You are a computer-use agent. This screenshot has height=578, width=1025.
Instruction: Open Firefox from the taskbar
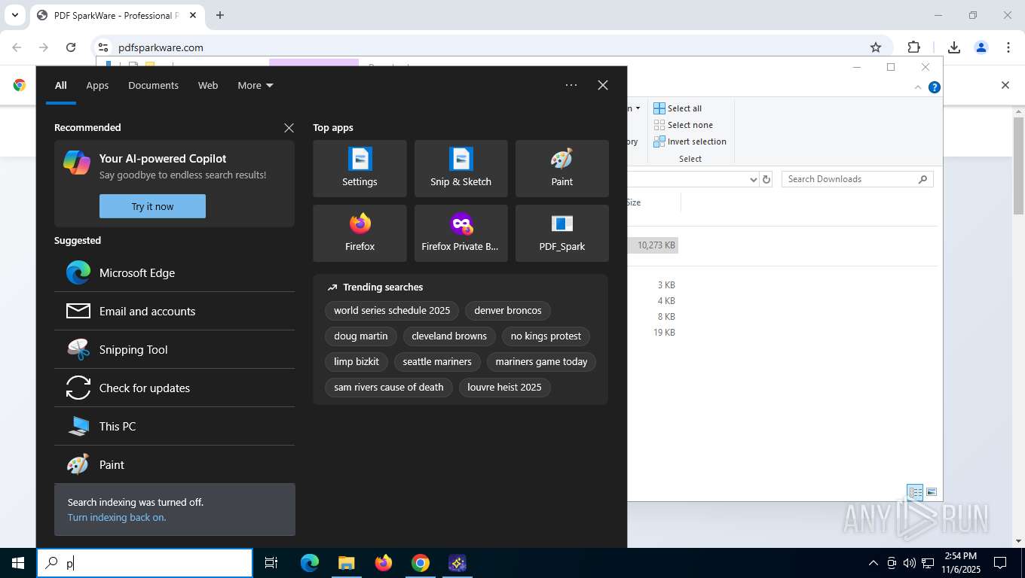(383, 563)
